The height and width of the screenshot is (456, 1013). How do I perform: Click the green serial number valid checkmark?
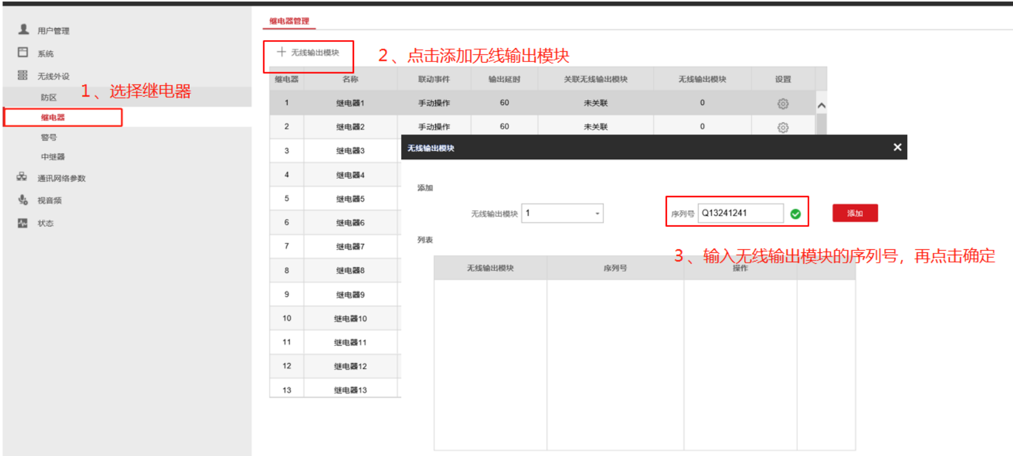pos(795,214)
